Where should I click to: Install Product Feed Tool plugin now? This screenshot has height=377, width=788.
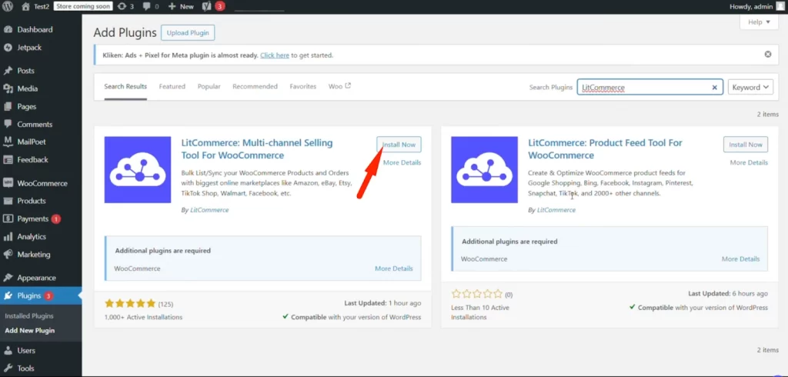click(746, 145)
